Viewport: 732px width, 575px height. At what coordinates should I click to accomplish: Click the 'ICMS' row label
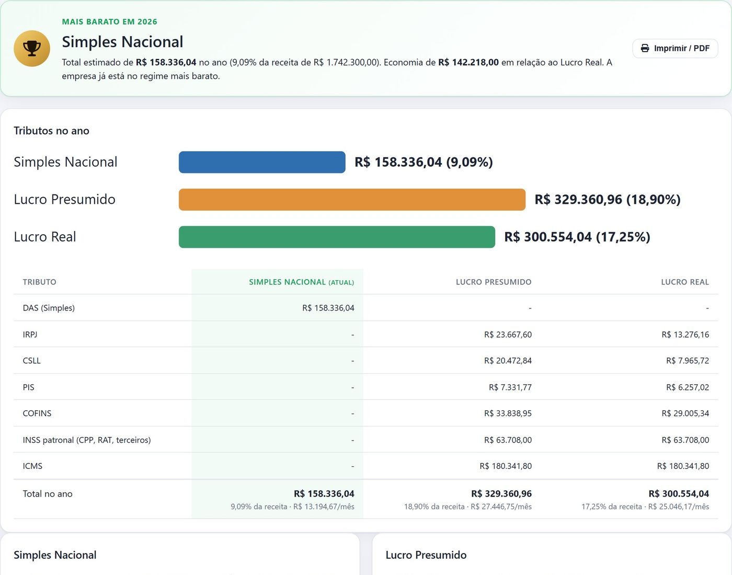[x=32, y=466]
